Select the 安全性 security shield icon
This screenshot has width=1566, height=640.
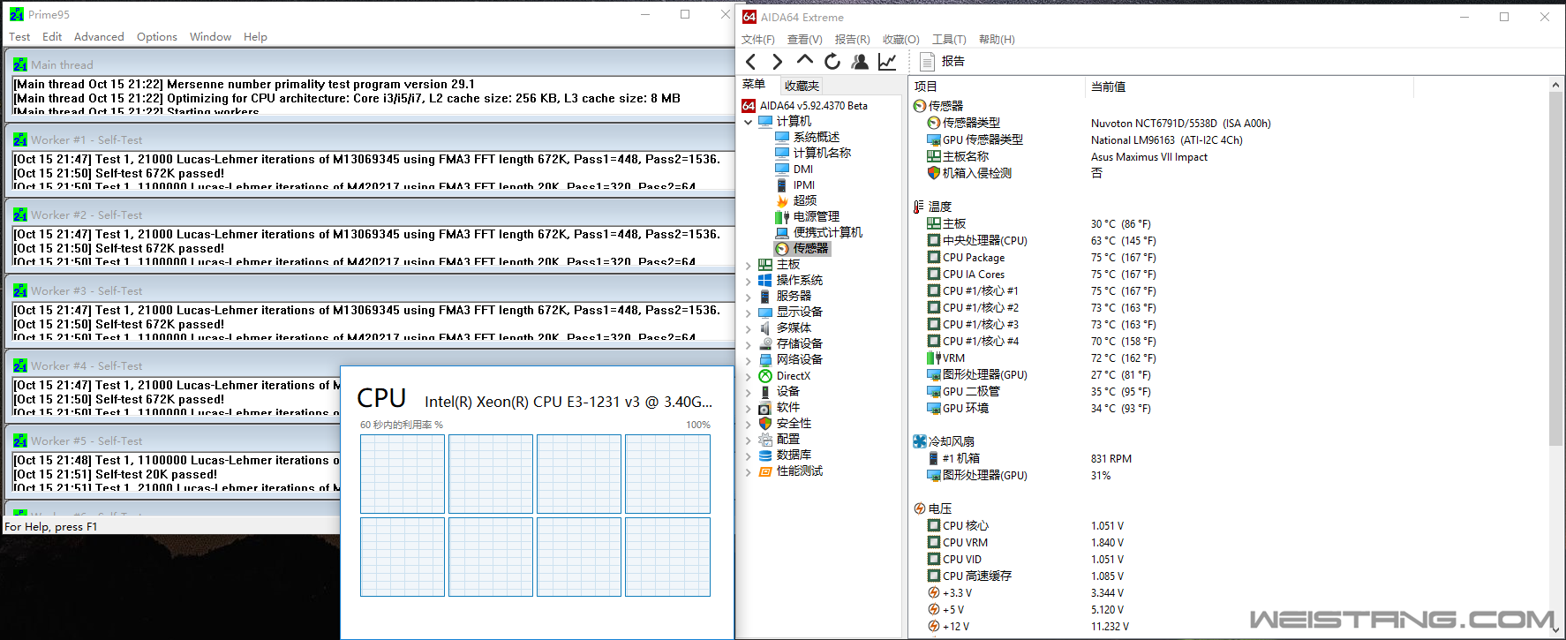click(x=765, y=423)
